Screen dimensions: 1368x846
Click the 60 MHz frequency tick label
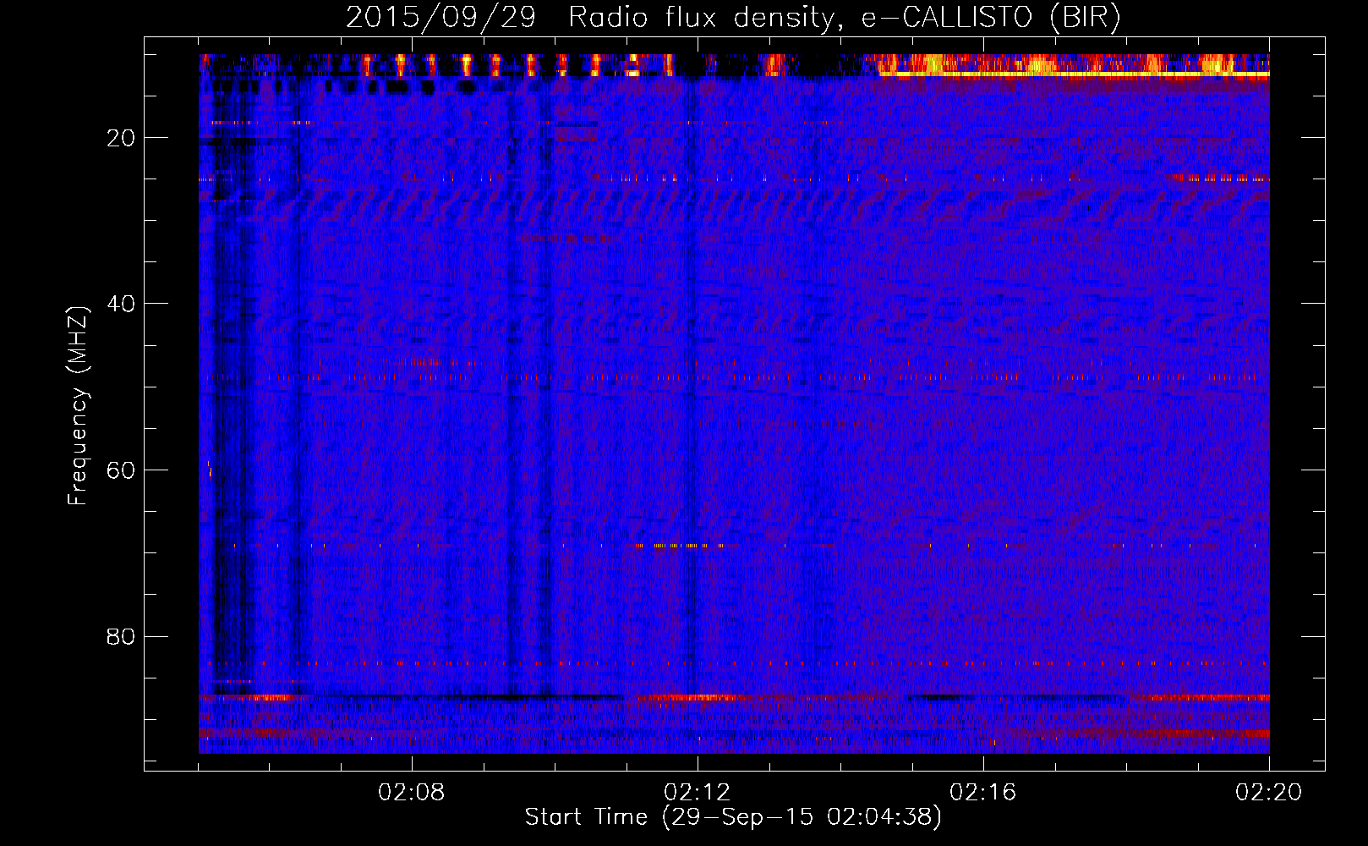coord(121,470)
